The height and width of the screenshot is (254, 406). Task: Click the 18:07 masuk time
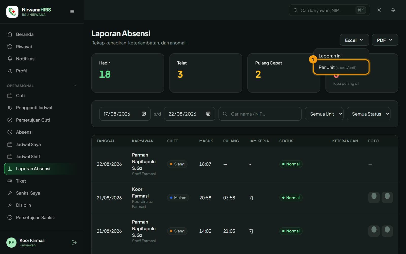click(x=205, y=164)
